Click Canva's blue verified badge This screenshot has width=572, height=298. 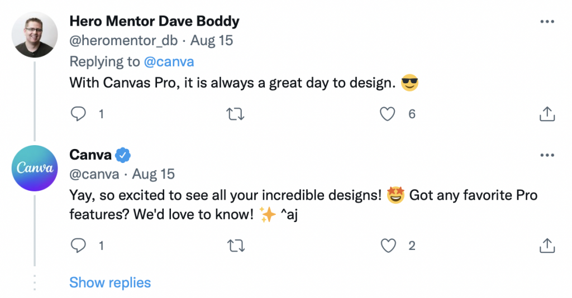[123, 155]
